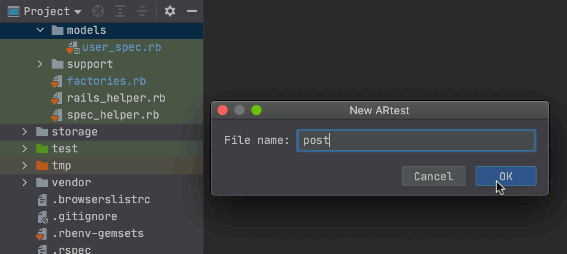This screenshot has height=254, width=567.
Task: Confirm the New ARtest dialog with OK
Action: [x=506, y=176]
